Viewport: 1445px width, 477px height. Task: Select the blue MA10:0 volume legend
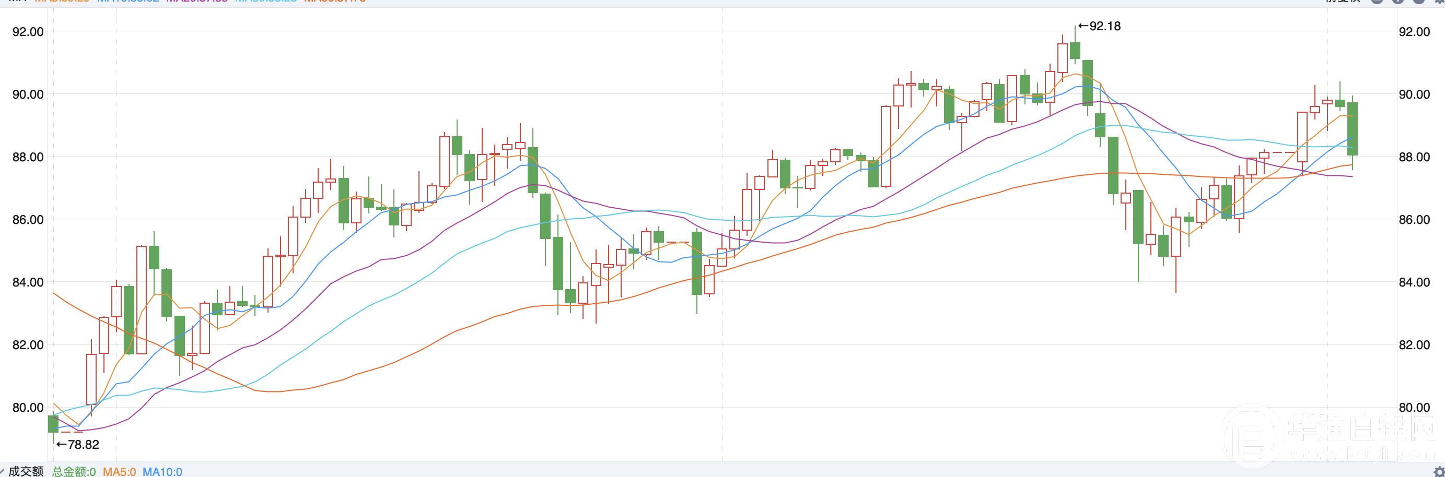[x=162, y=472]
